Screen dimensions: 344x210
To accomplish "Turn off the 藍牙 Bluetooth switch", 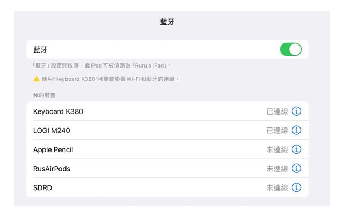I will pos(291,49).
